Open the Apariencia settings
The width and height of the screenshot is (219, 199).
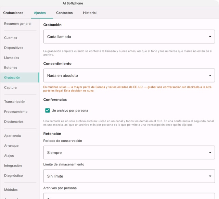point(12,136)
